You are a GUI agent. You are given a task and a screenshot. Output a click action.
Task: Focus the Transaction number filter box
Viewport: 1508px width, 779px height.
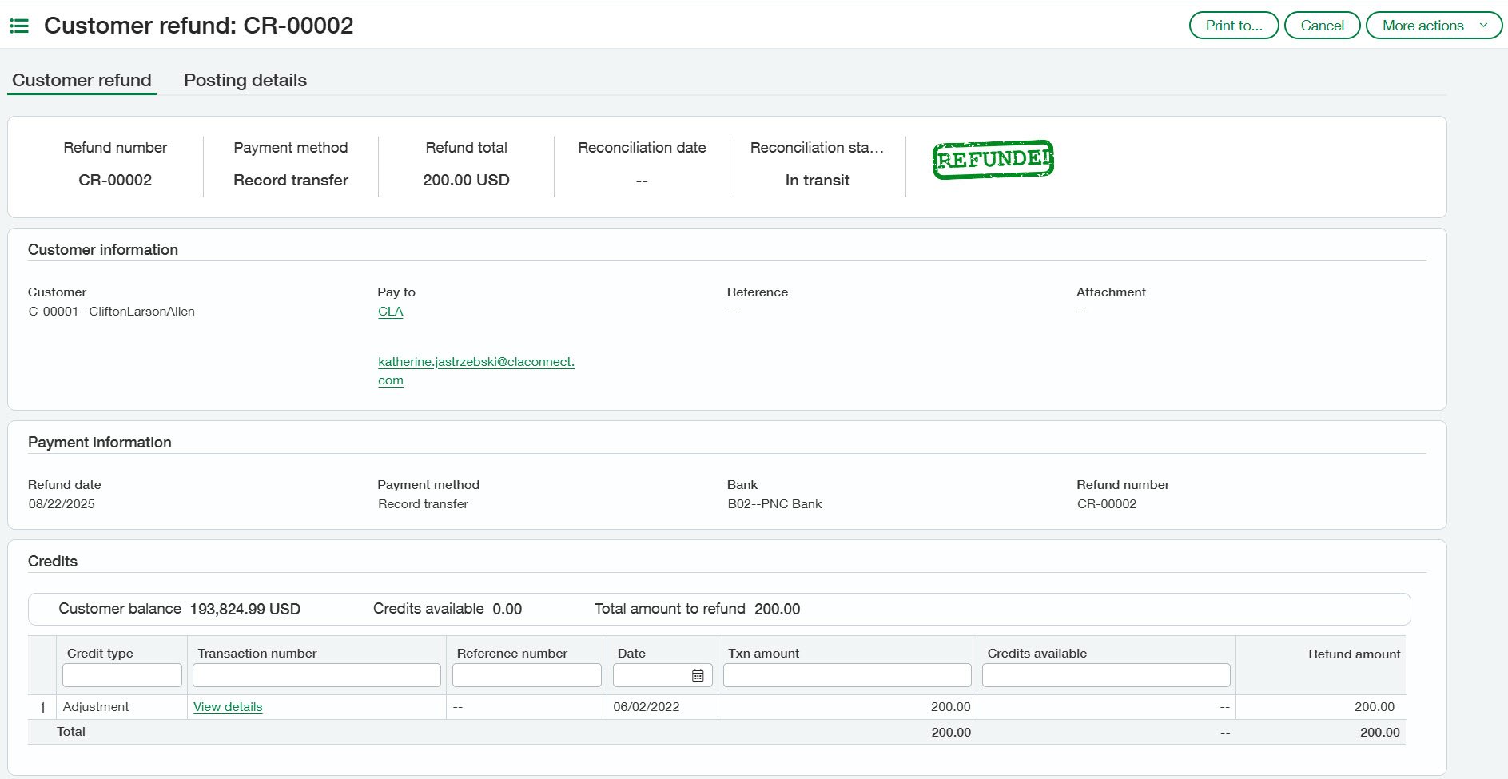point(316,675)
